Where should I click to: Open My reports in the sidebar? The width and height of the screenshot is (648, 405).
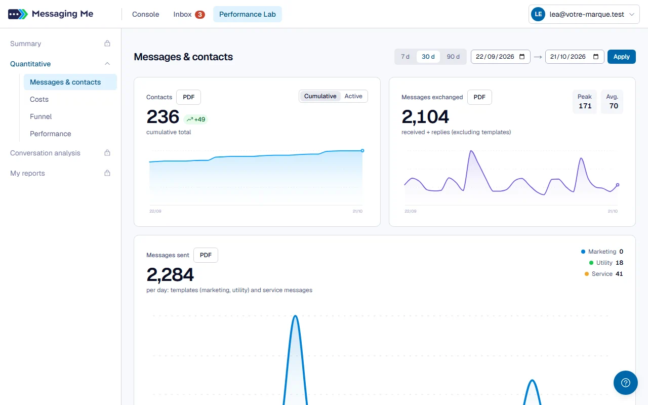pos(61,173)
